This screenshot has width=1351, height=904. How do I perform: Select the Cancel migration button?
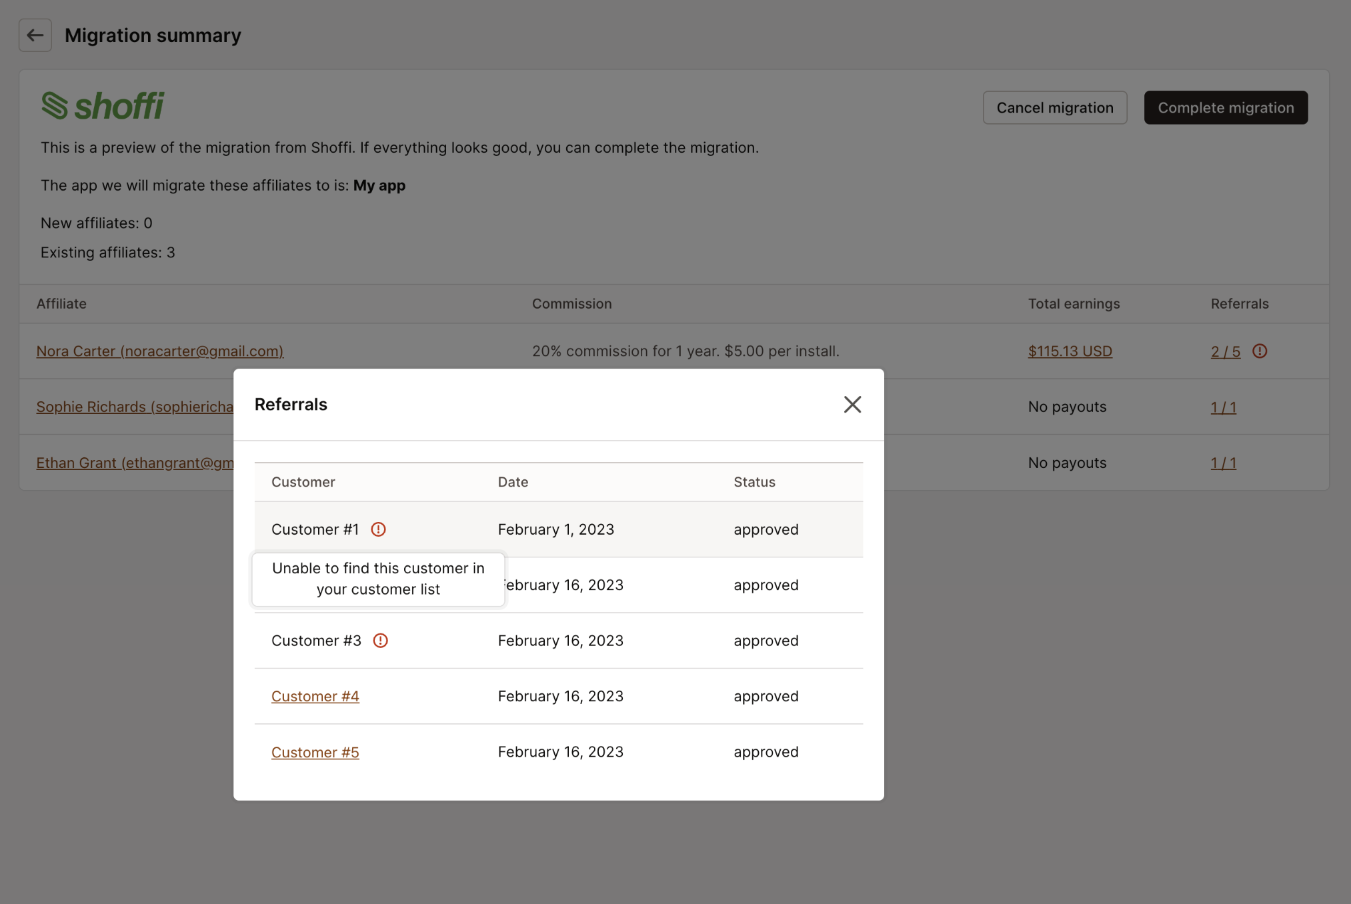pos(1054,107)
